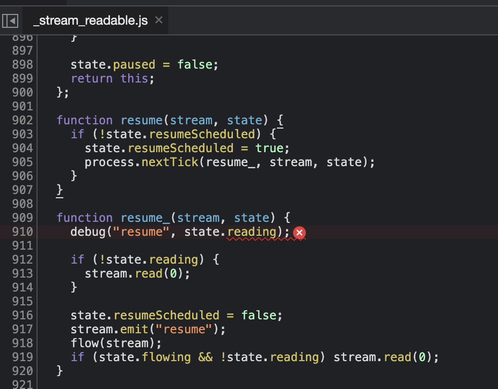Screen dimensions: 498x389
Task: Click line number 905 in the gutter
Action: (23, 162)
